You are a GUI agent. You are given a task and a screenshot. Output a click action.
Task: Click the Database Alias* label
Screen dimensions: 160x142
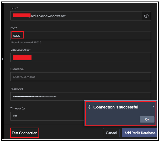[x=20, y=50]
